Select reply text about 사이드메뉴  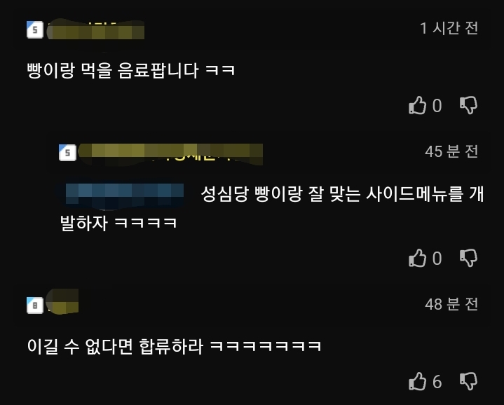tap(272, 208)
